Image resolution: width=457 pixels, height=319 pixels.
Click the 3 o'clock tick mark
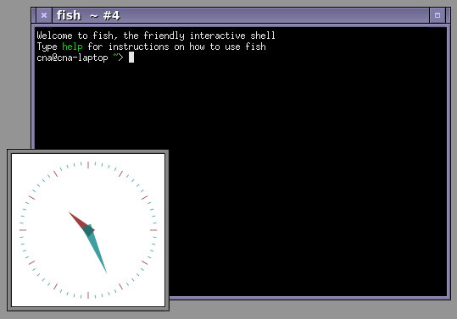pos(153,230)
